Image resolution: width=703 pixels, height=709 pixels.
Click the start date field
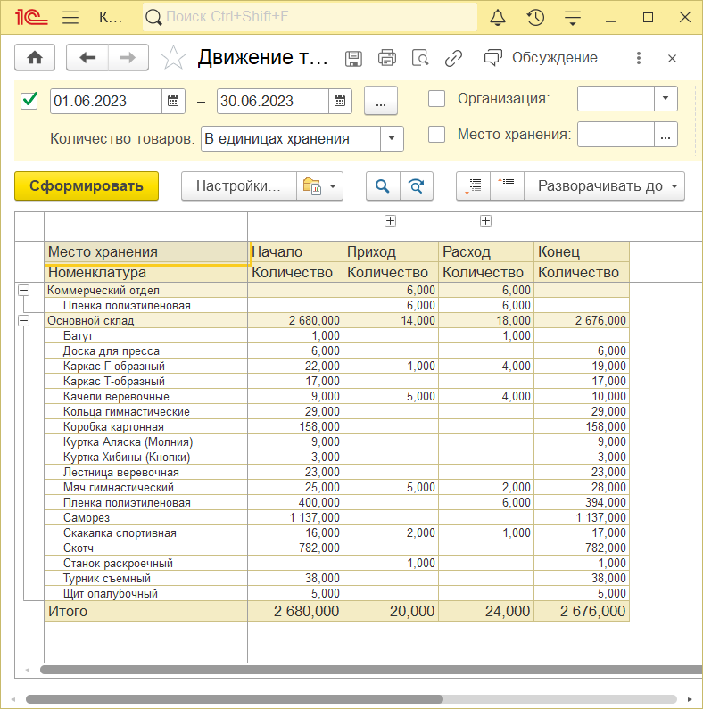pos(106,101)
